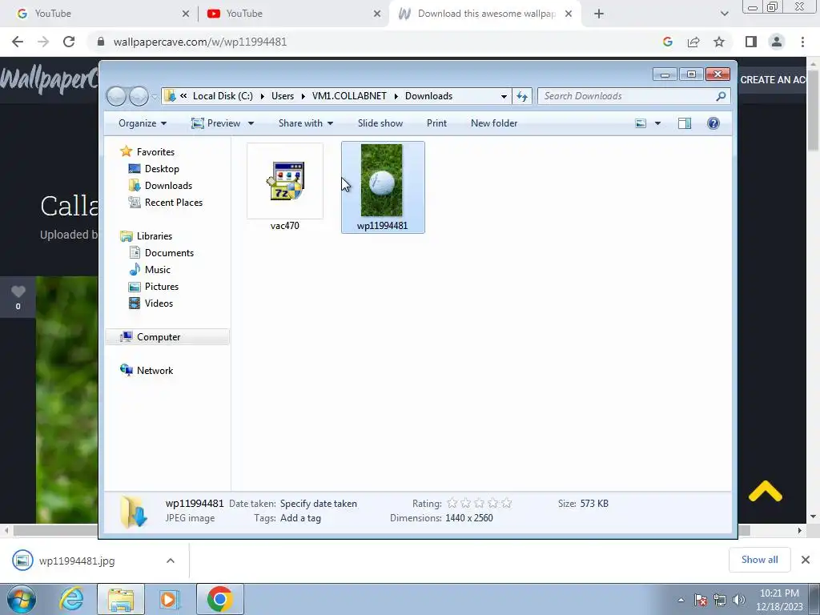Open Explorer help icon
Viewport: 820px width, 615px height.
coord(713,123)
